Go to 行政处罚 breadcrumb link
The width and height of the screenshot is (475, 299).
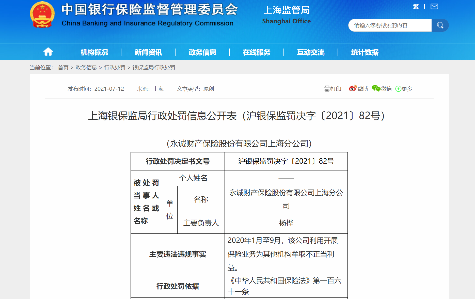tap(115, 68)
